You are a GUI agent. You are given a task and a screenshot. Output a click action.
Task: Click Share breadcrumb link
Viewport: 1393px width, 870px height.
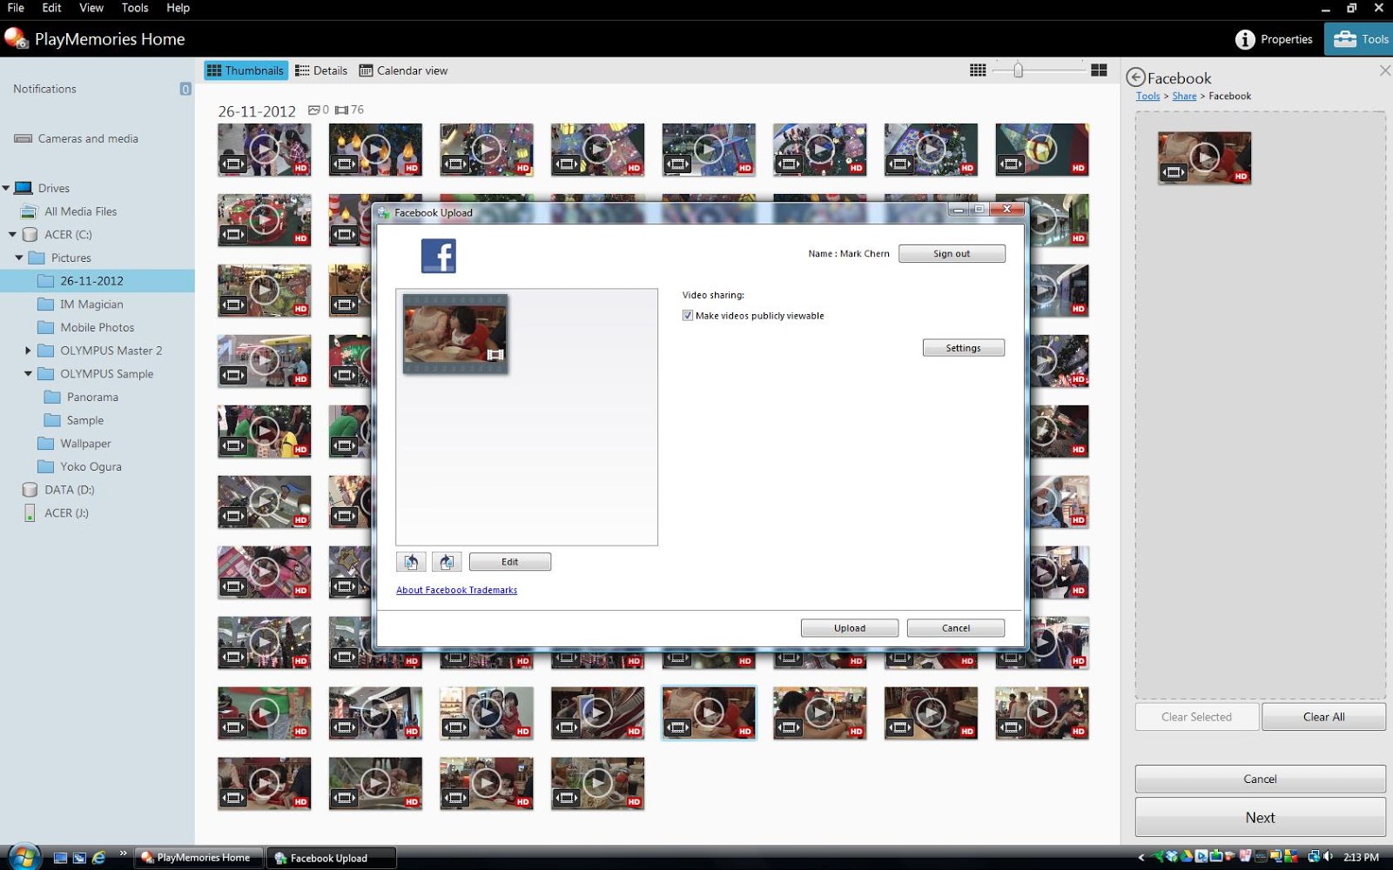[1184, 97]
